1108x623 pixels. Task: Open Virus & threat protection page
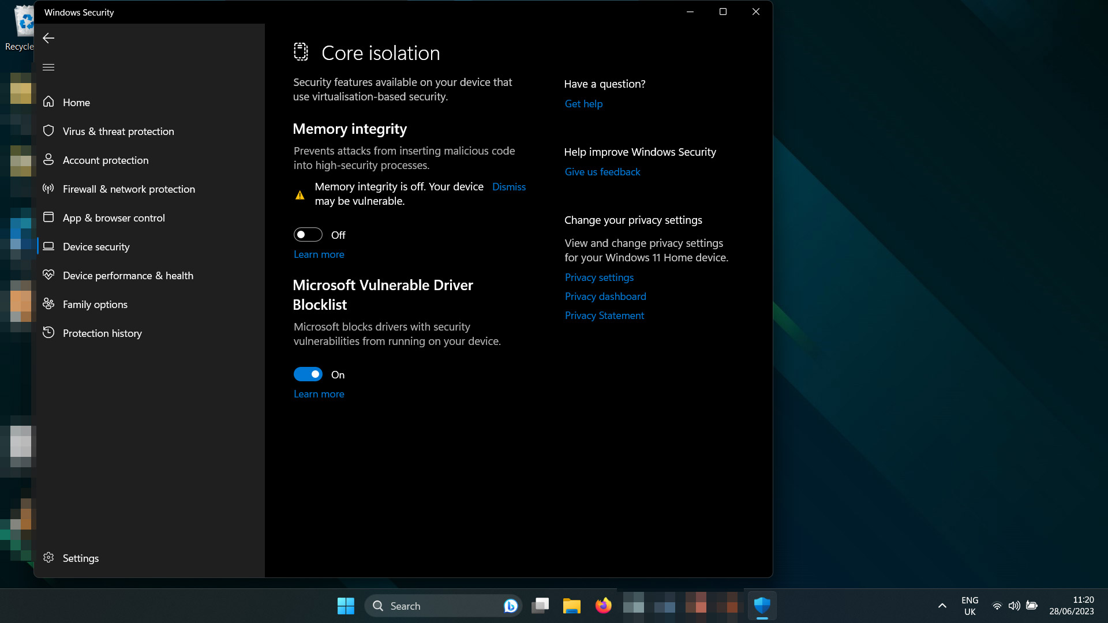click(x=150, y=131)
